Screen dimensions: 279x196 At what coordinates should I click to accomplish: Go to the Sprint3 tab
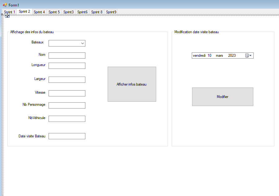pyautogui.click(x=68, y=12)
